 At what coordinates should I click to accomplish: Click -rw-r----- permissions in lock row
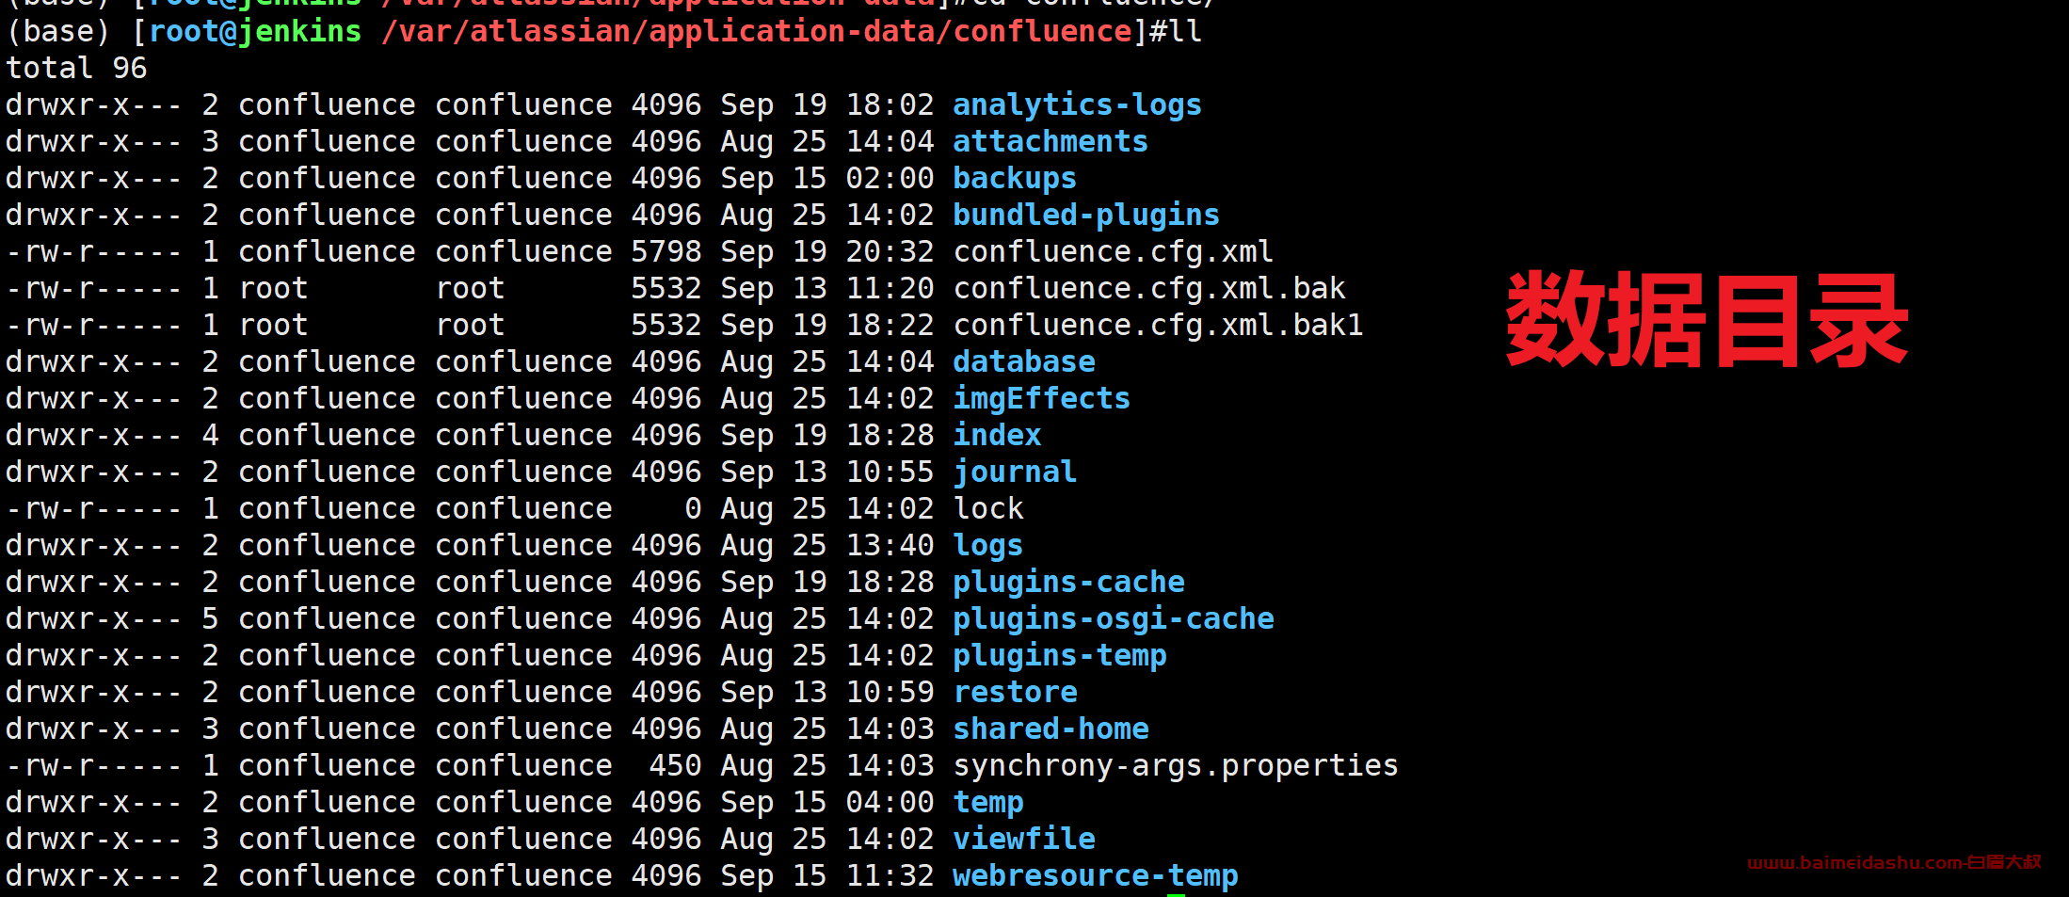(x=93, y=509)
